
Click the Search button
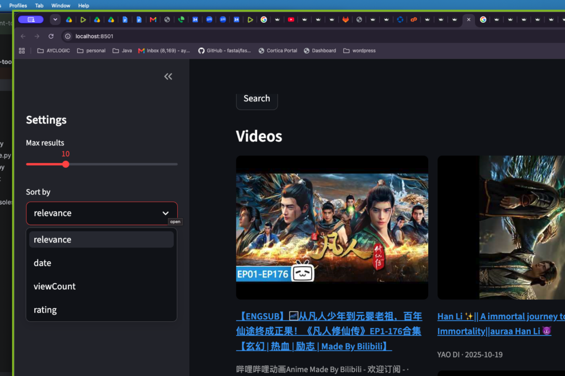click(x=257, y=99)
